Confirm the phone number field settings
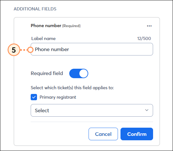The height and width of the screenshot is (151, 173). point(137,134)
